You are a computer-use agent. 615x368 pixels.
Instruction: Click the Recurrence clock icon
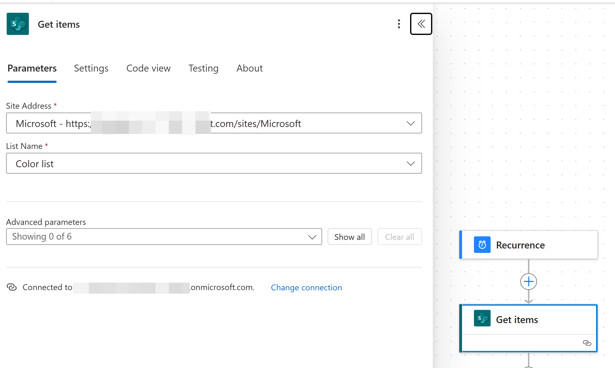point(482,245)
